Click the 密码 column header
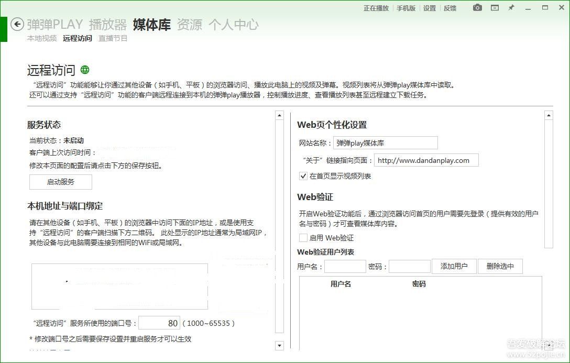 point(419,284)
